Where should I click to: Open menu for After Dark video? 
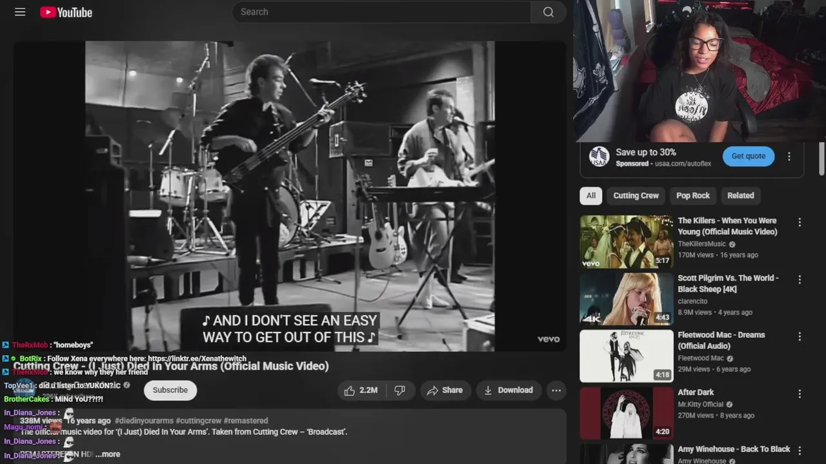pos(800,394)
